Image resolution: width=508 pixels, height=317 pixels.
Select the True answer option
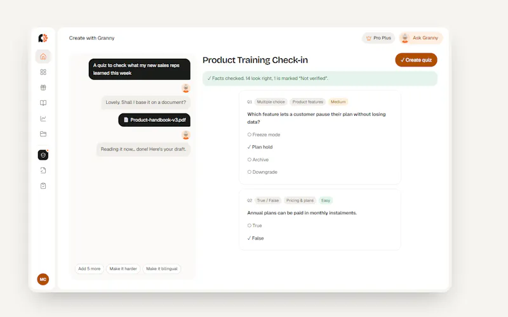255,226
